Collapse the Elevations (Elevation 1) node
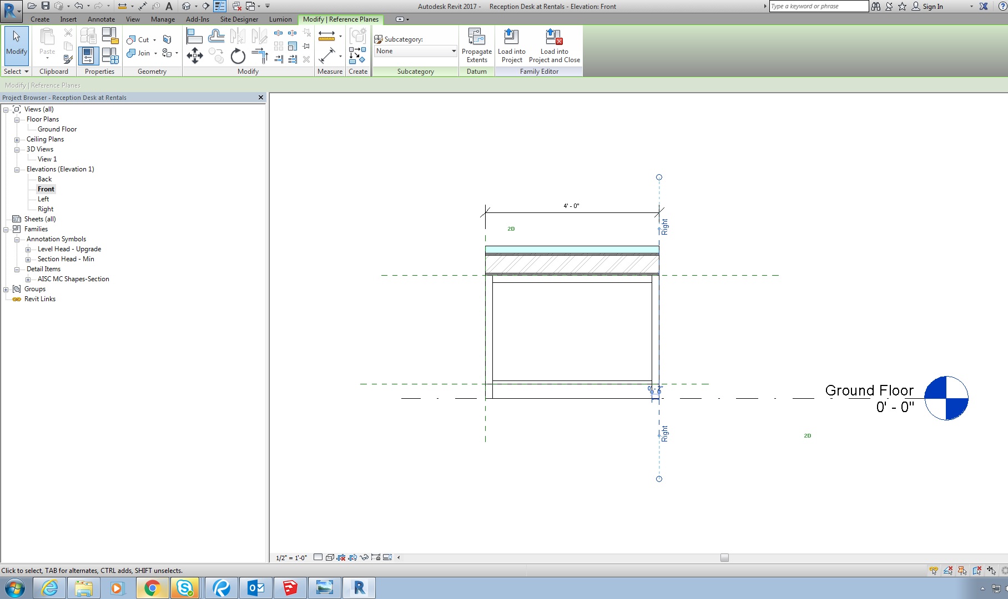The image size is (1008, 599). 17,170
